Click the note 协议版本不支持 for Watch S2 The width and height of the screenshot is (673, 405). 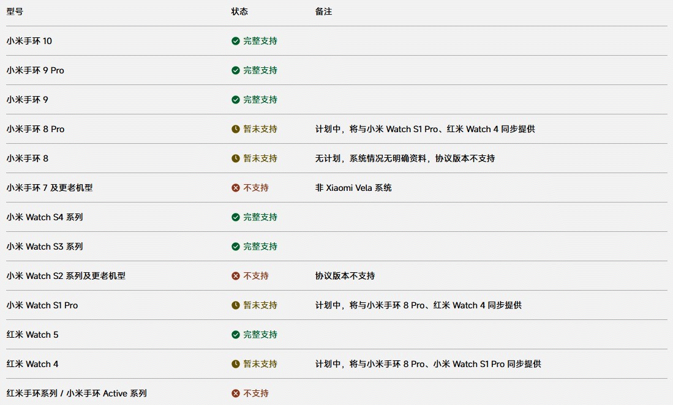pos(345,276)
